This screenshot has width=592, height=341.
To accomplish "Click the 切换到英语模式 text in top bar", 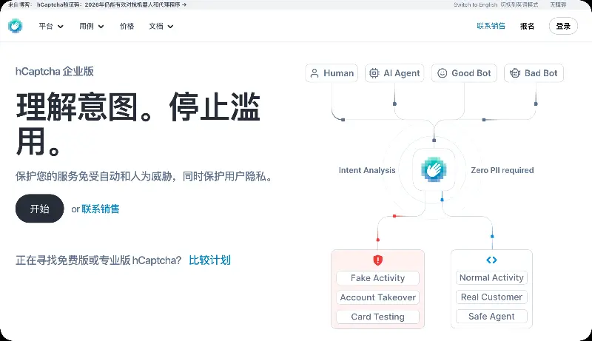I will (519, 5).
